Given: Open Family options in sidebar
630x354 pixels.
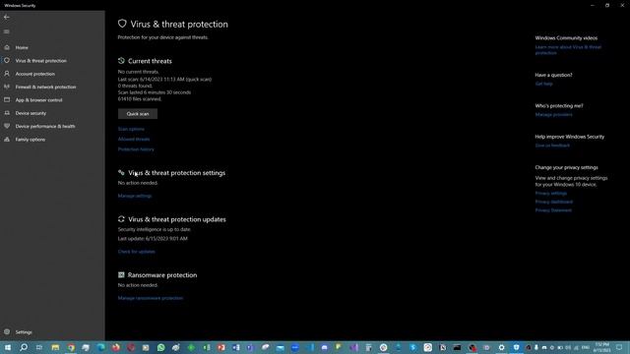Looking at the screenshot, I should [31, 140].
